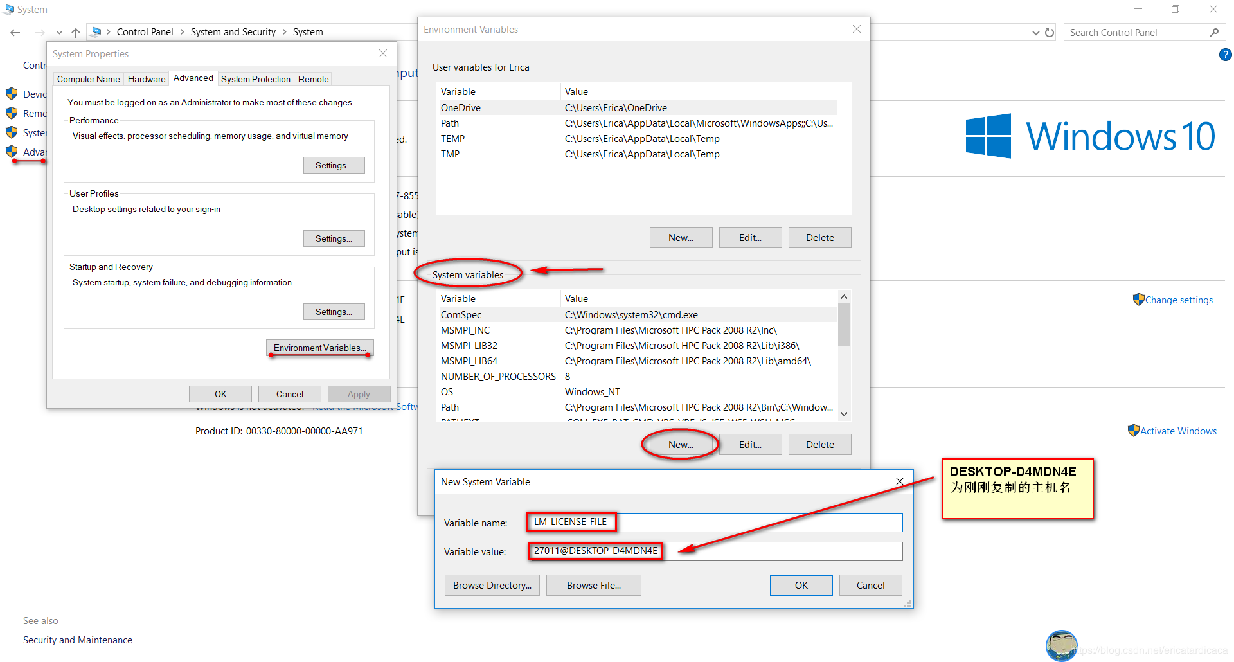Image resolution: width=1234 pixels, height=662 pixels.
Task: Click the Browse Directory button
Action: (492, 585)
